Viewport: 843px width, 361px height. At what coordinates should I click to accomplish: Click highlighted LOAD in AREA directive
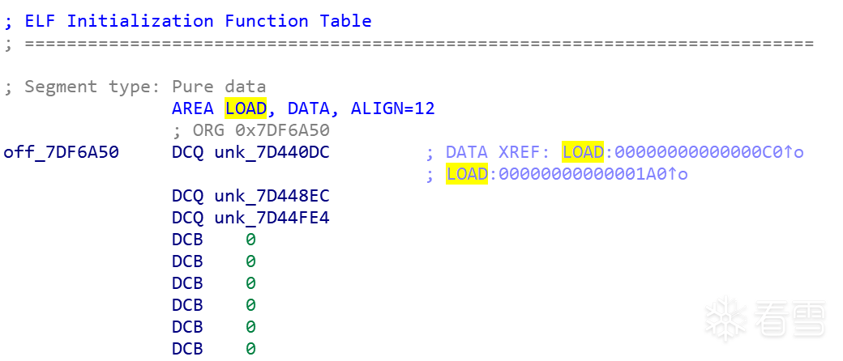pyautogui.click(x=246, y=108)
